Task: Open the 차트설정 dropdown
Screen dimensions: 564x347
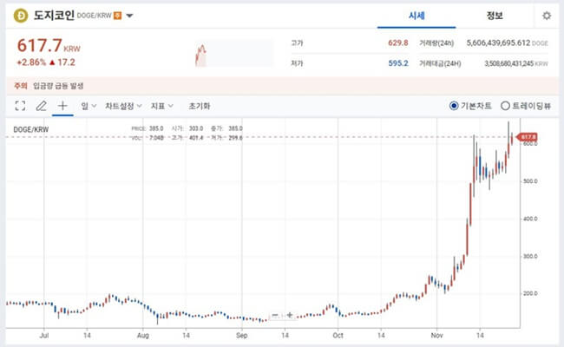Action: pos(123,106)
